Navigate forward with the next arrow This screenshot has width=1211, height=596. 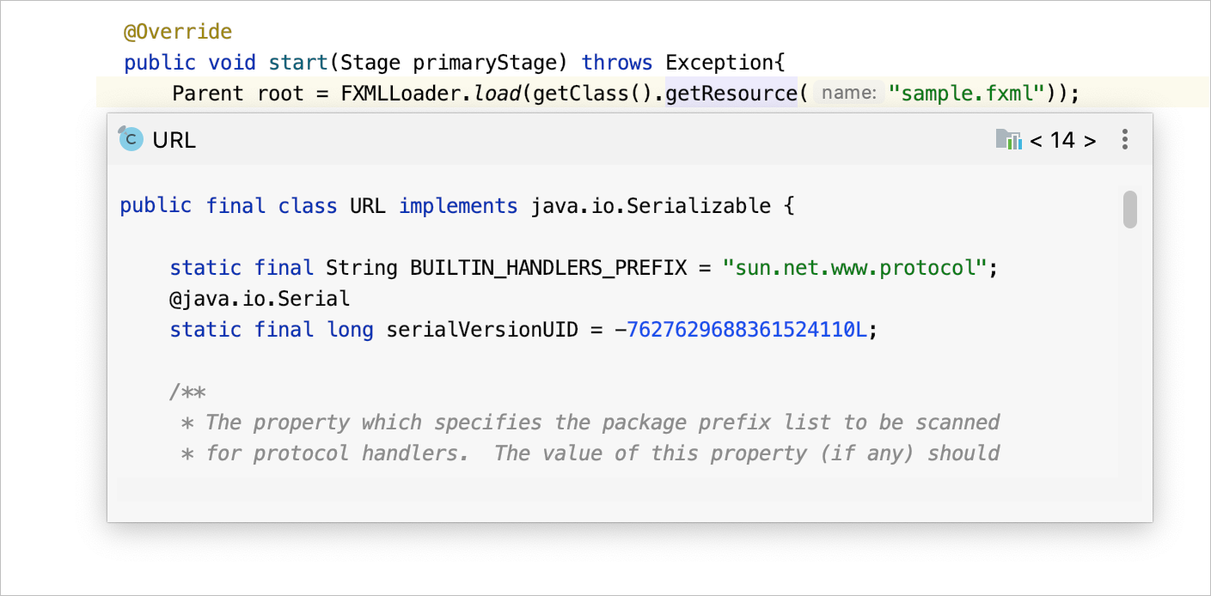[x=1092, y=140]
